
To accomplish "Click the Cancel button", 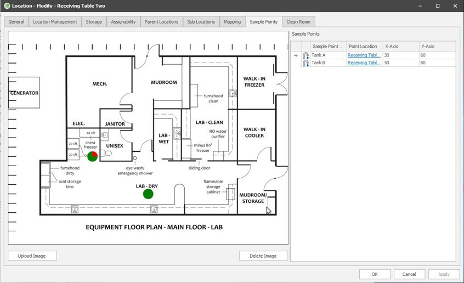I will (409, 274).
